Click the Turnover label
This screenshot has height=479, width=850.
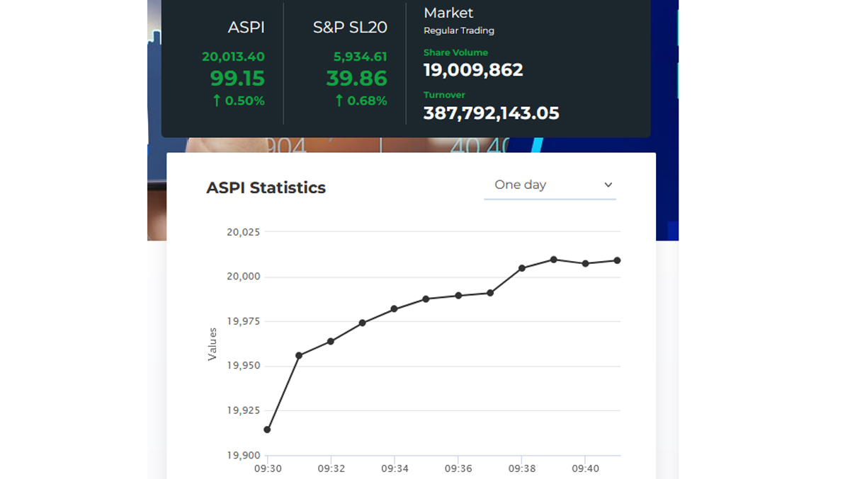444,95
